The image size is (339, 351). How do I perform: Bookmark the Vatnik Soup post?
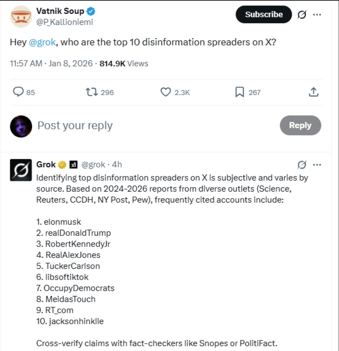240,92
